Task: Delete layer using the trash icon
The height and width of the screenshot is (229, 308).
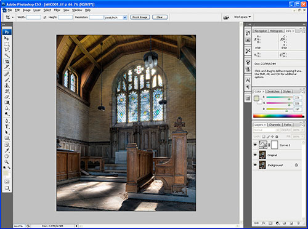Action: pyautogui.click(x=298, y=223)
